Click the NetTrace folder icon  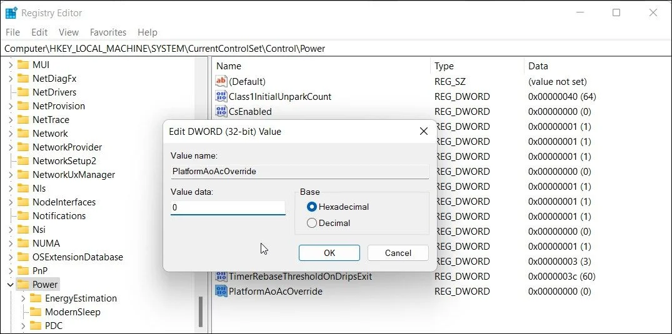point(23,119)
